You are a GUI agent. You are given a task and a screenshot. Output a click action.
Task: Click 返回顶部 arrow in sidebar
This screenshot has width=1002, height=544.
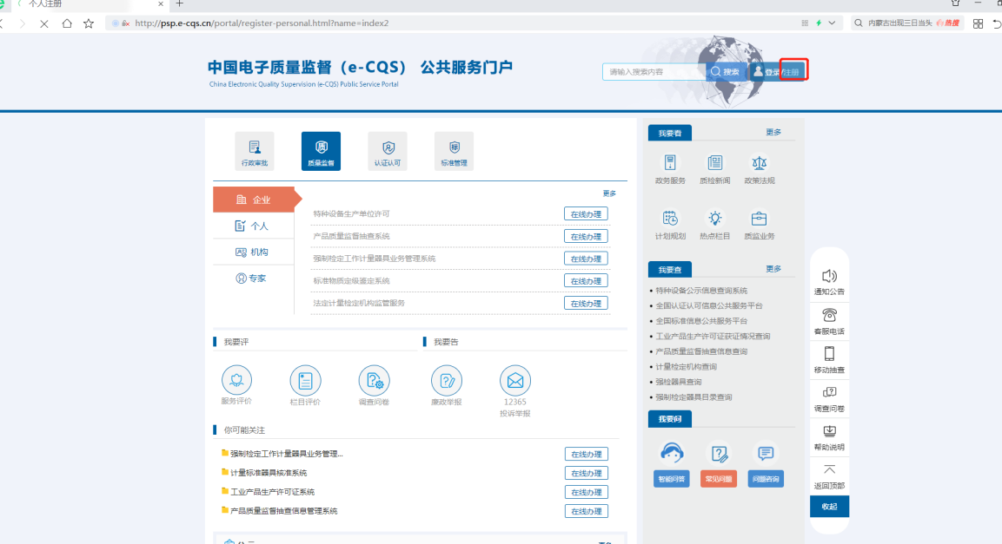(829, 470)
